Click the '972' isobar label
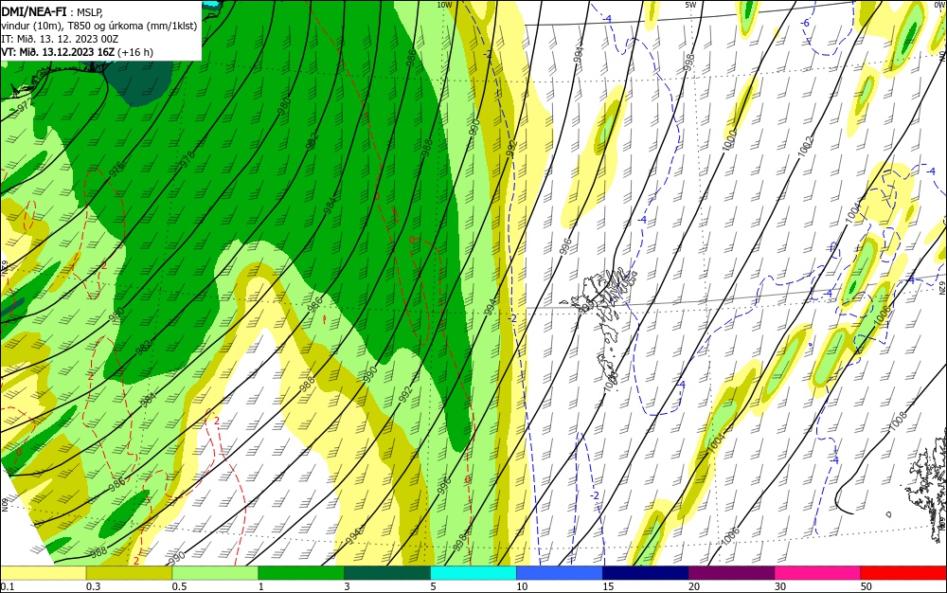Viewport: 947px width, 593px height. pyautogui.click(x=25, y=107)
